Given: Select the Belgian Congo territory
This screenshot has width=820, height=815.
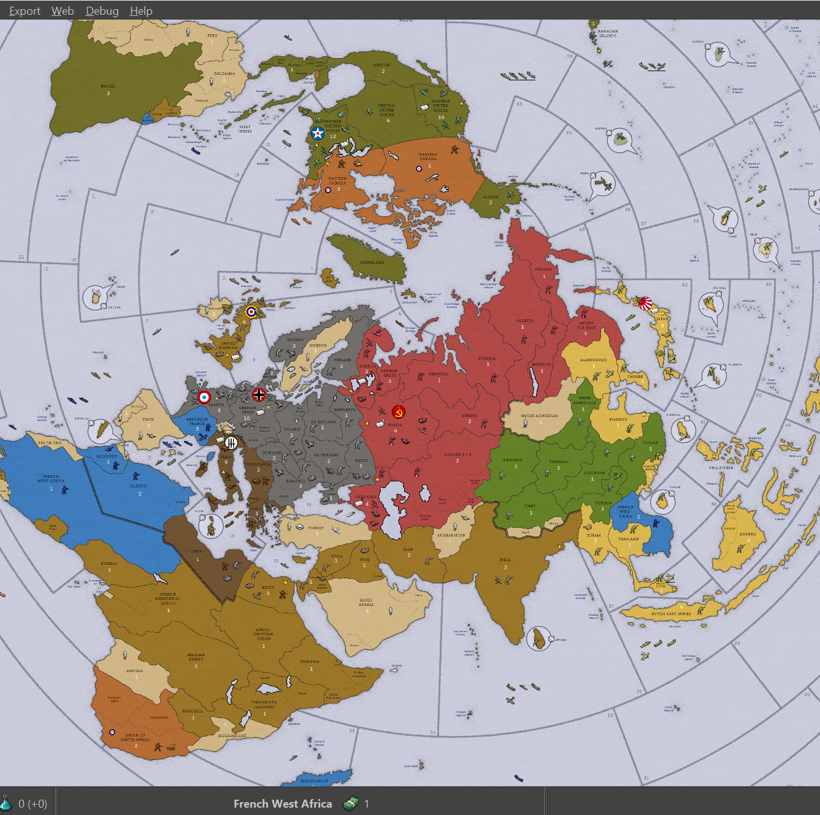Looking at the screenshot, I should (196, 657).
